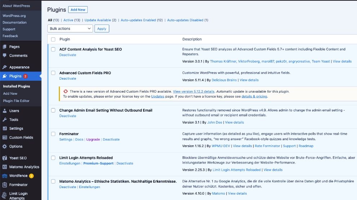
Task: Tick Limit Login Attempts Reloaded checkbox
Action: pyautogui.click(x=53, y=158)
